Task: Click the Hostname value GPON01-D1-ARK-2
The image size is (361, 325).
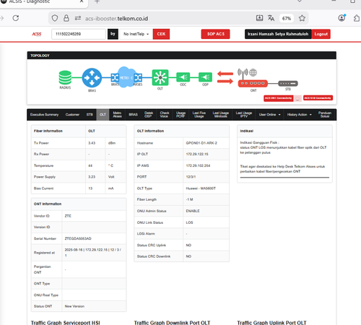Action: point(201,143)
